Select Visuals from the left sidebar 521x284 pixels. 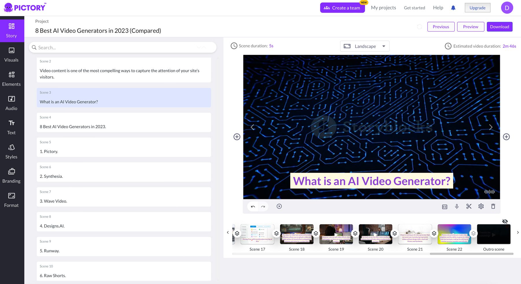click(11, 54)
